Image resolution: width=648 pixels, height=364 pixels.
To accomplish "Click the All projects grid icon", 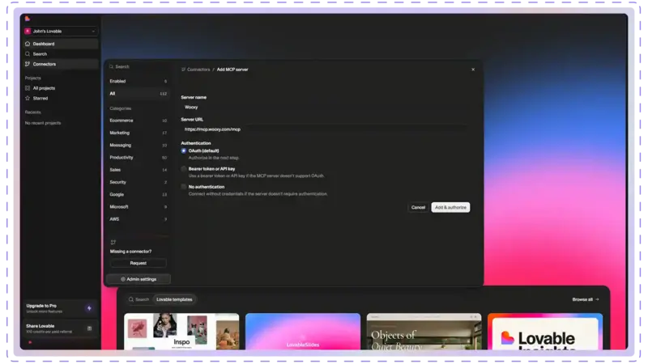I will (28, 88).
